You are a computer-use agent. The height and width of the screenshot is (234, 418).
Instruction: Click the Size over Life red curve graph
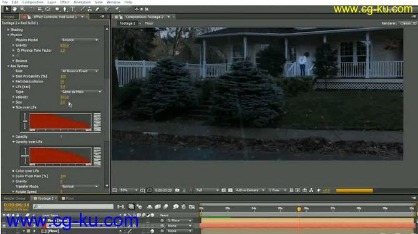(61, 122)
